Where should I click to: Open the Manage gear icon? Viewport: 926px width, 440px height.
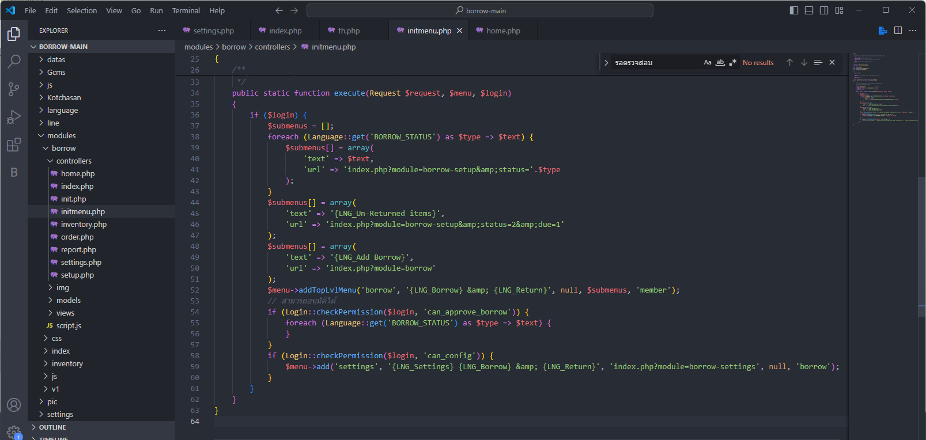click(x=14, y=431)
